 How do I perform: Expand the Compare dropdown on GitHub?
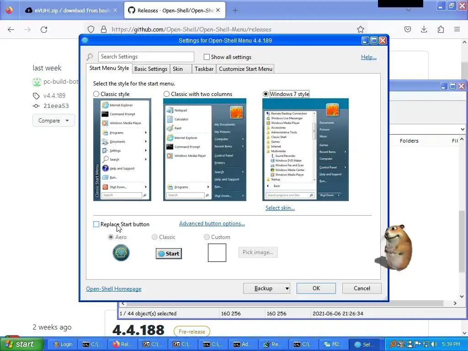[53, 121]
